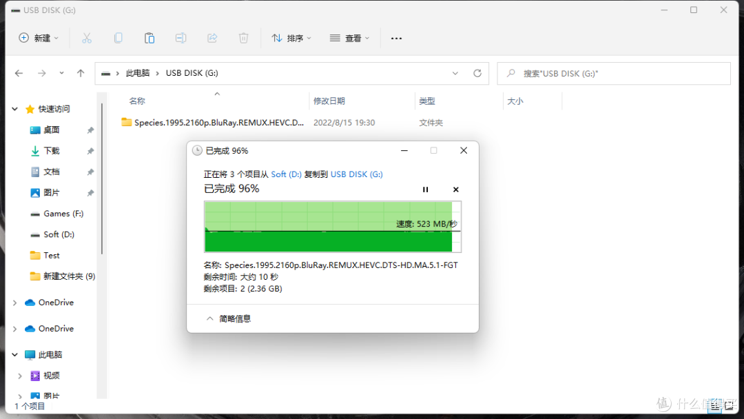Select the Species.1995.2160p folder row
Image resolution: width=744 pixels, height=419 pixels.
[x=212, y=123]
